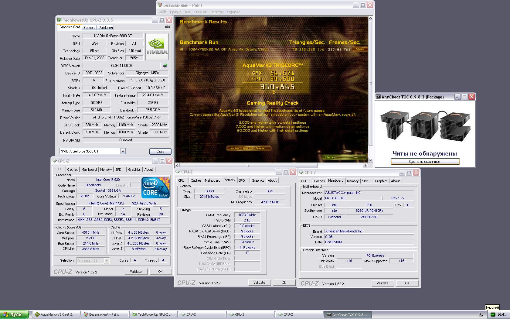Click the Paint horizontal scrollbar right arrow

click(365, 166)
